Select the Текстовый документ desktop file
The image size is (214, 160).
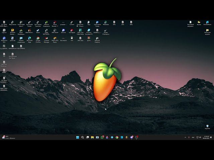tap(190, 24)
